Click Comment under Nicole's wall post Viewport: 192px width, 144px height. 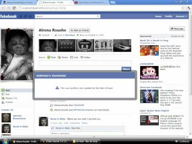pos(75,123)
